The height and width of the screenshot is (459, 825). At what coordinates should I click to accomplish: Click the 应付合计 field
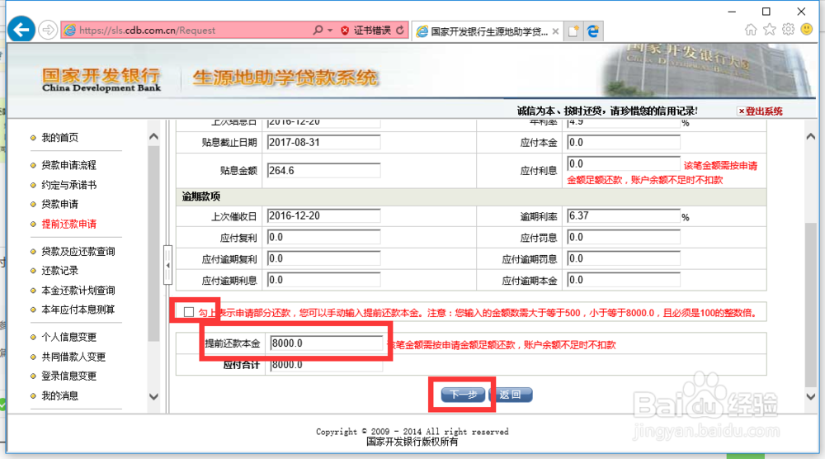(326, 365)
